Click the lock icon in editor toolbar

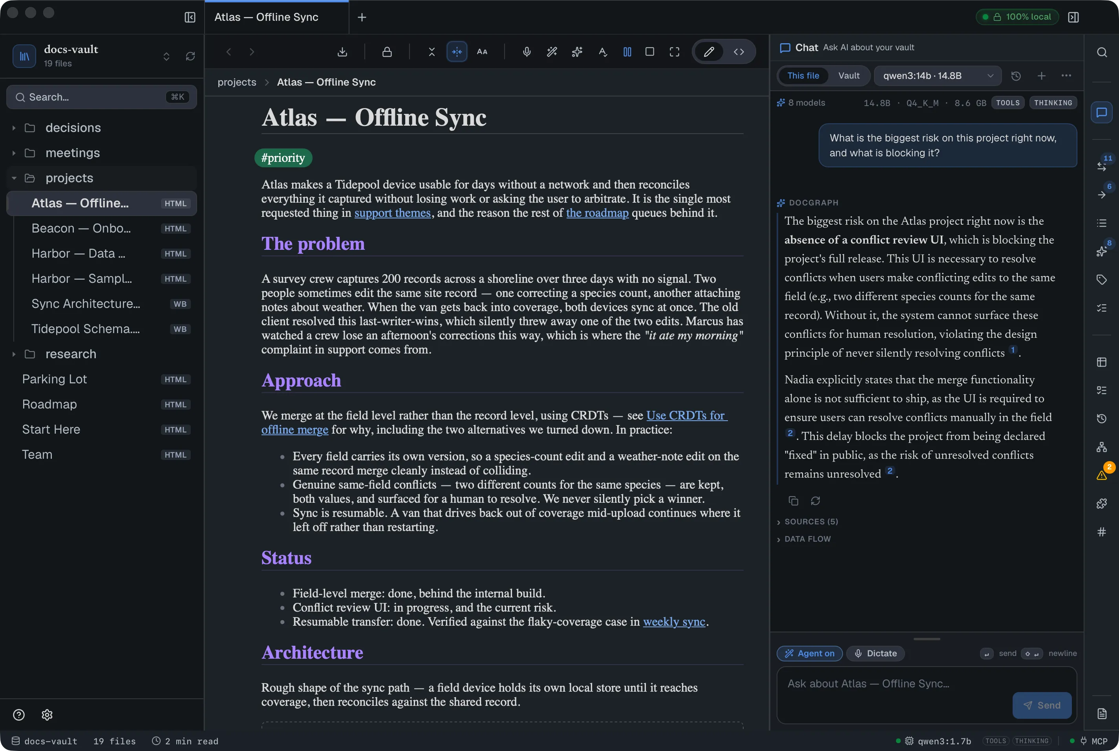pyautogui.click(x=387, y=52)
